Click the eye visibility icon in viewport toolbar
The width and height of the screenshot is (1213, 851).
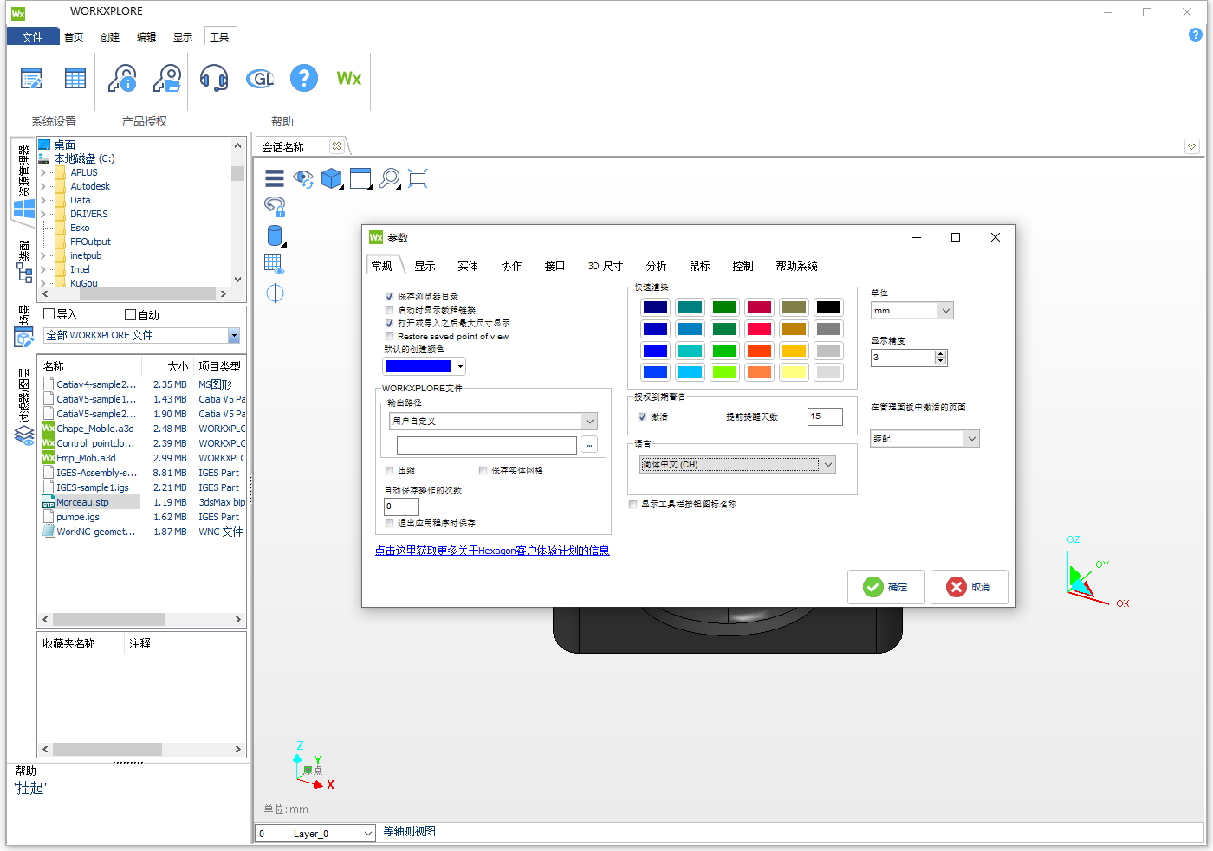[x=303, y=178]
